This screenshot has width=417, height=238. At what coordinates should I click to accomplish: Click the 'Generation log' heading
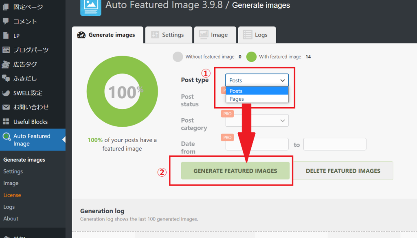tap(102, 211)
